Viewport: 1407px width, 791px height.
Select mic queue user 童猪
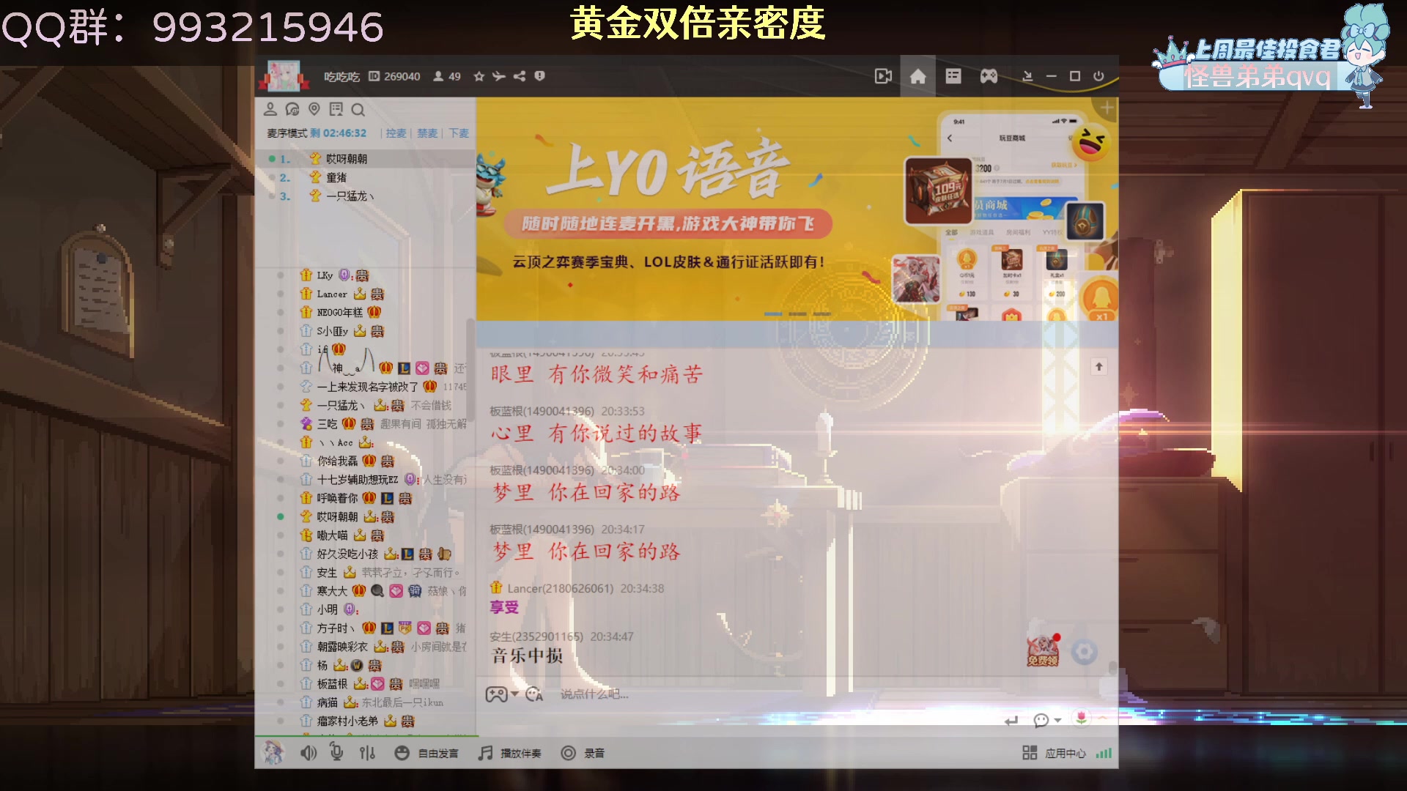pos(366,177)
